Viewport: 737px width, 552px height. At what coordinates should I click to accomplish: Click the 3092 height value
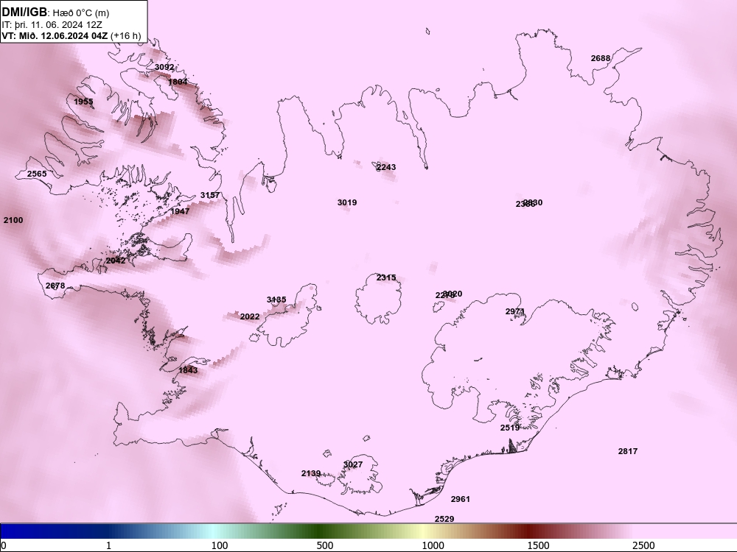click(x=164, y=67)
